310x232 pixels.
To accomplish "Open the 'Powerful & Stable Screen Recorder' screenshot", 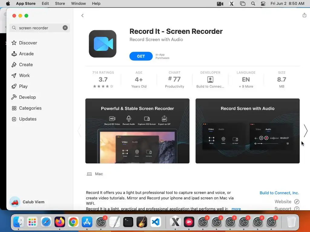I will point(137,131).
